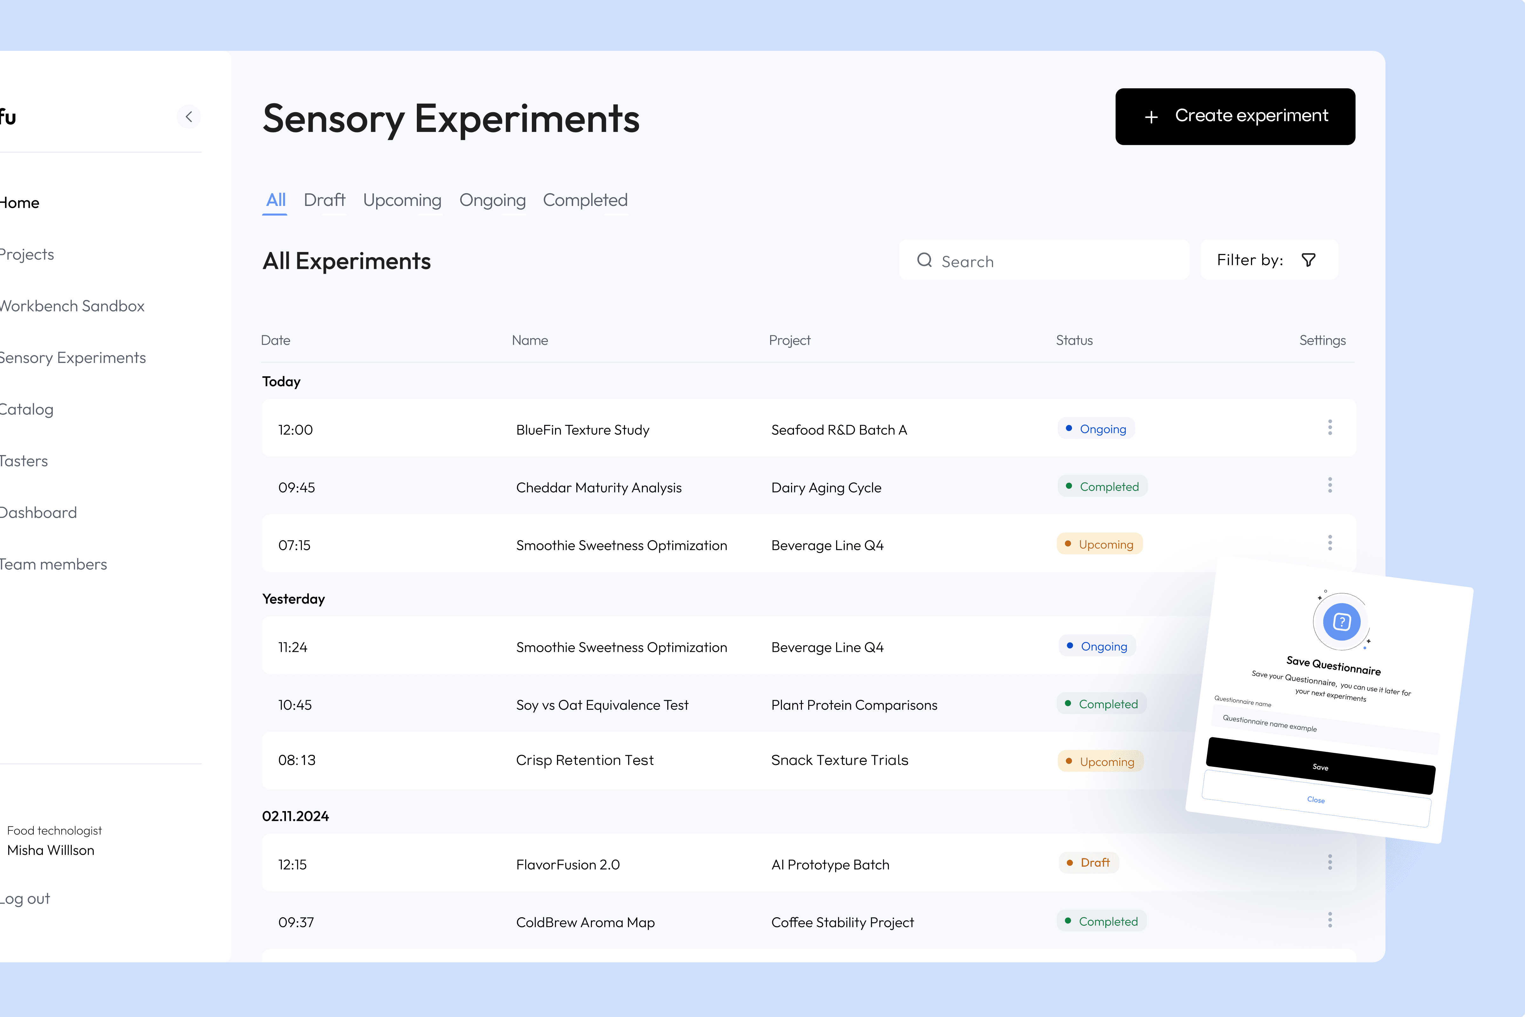Viewport: 1525px width, 1017px height.
Task: Collapse sidebar with the chevron arrow
Action: coord(189,117)
